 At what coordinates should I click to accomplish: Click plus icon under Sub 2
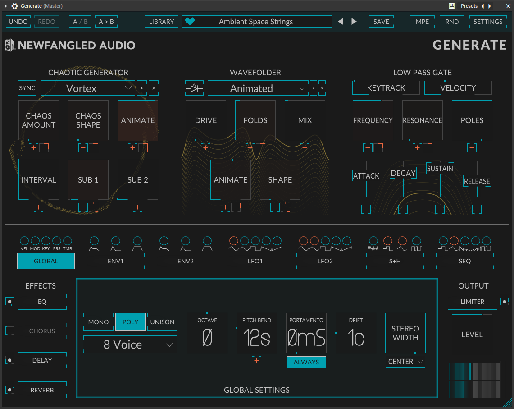tap(137, 207)
